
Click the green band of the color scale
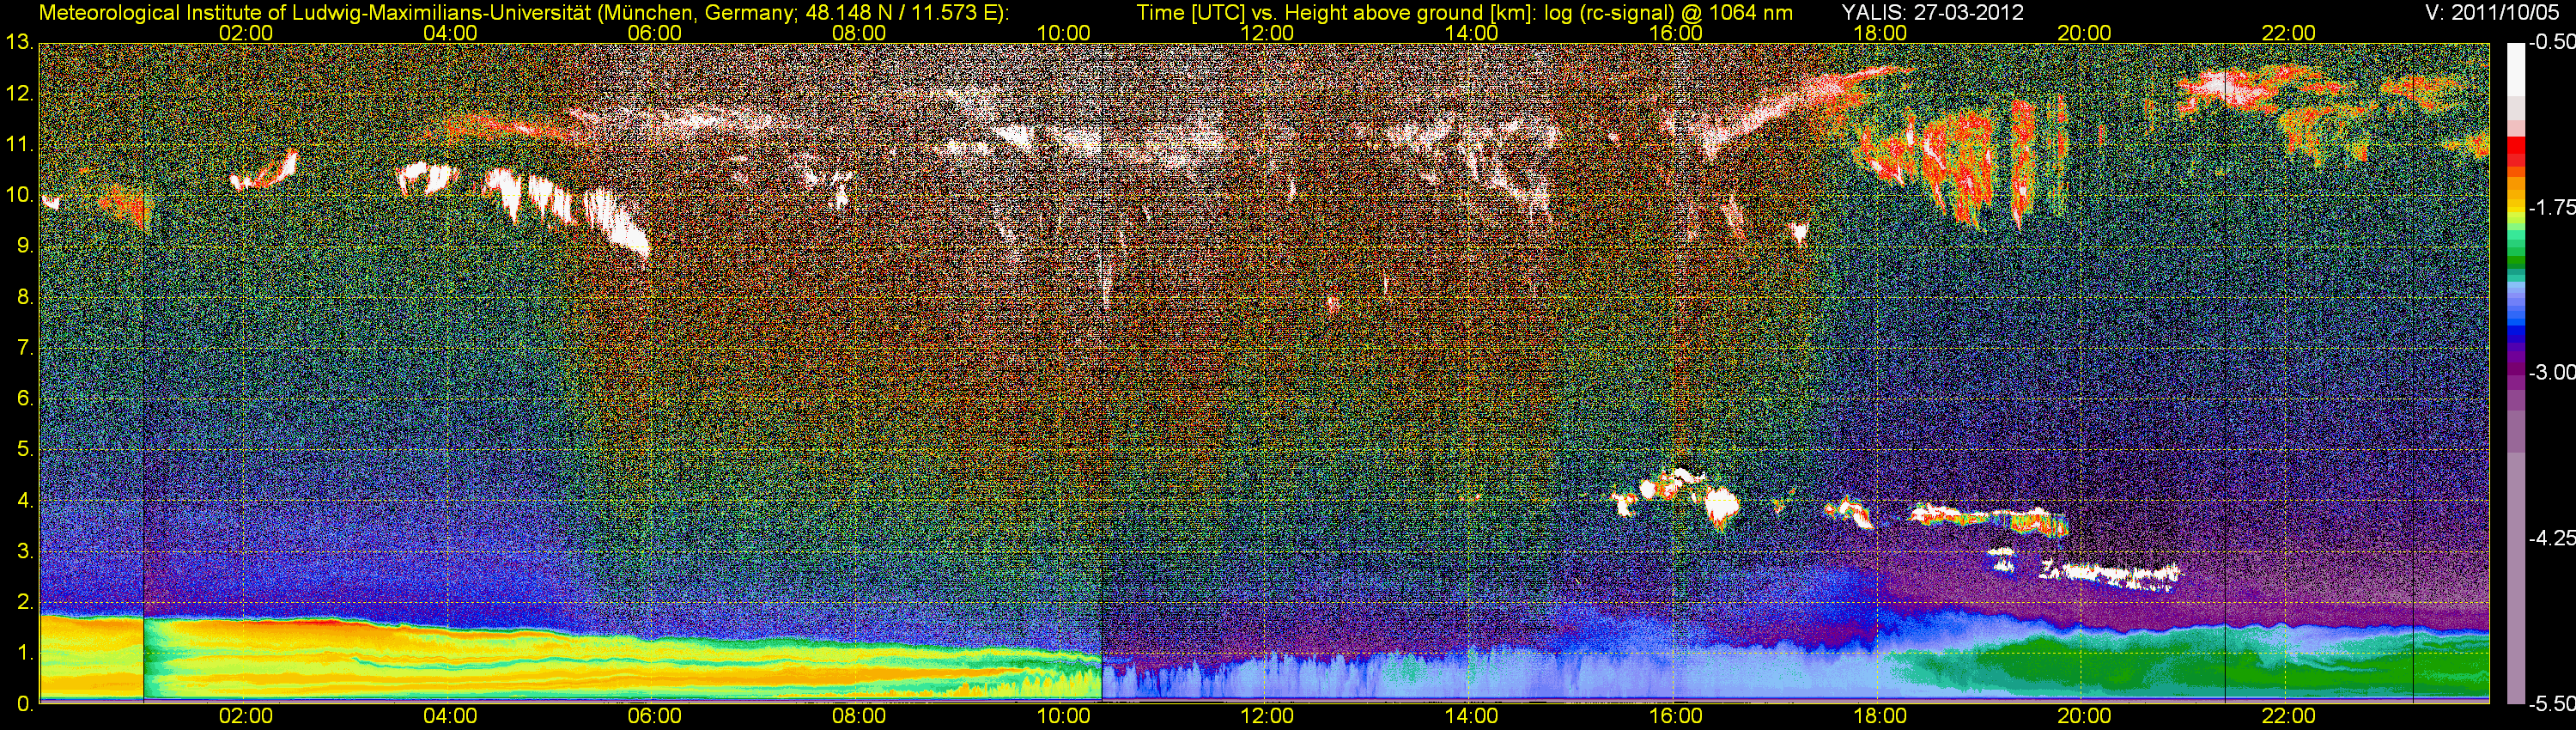2515,262
